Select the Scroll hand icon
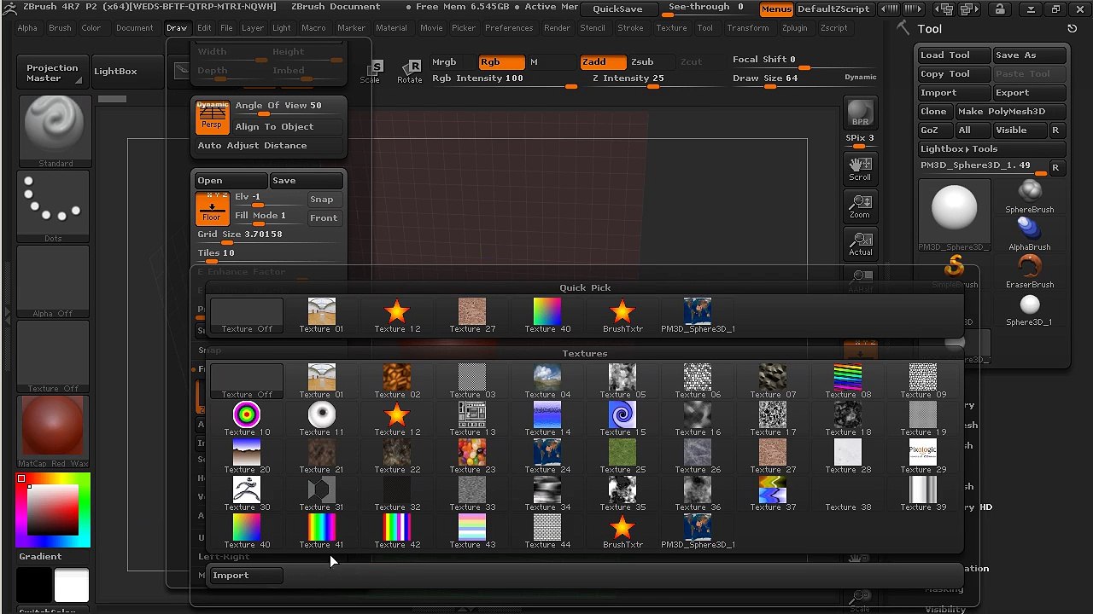This screenshot has width=1093, height=614. tap(860, 167)
